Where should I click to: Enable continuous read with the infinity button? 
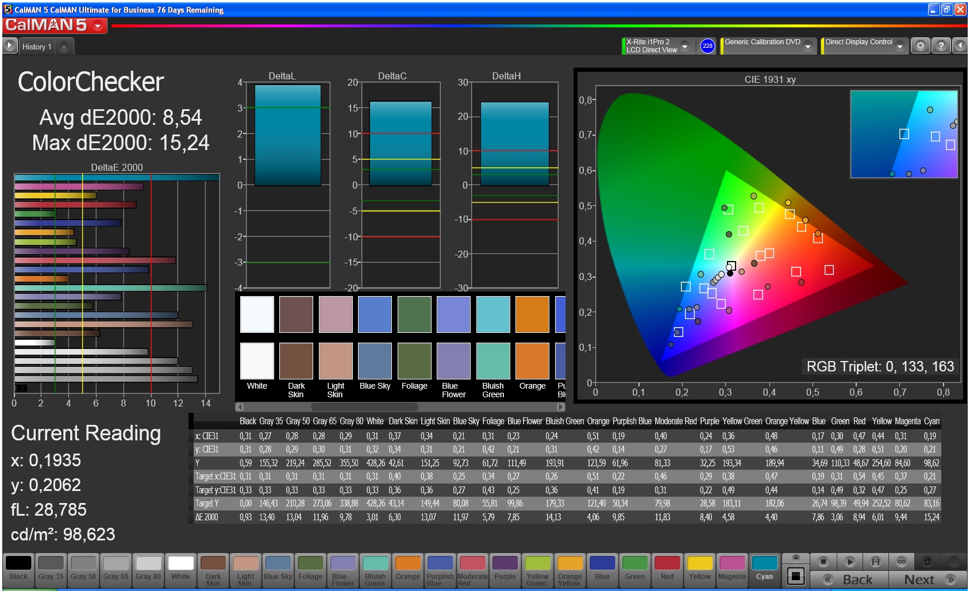(x=902, y=561)
